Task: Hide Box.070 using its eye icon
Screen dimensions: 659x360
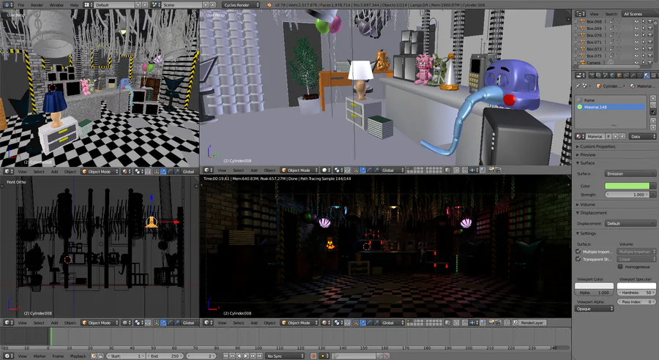Action: click(x=636, y=35)
